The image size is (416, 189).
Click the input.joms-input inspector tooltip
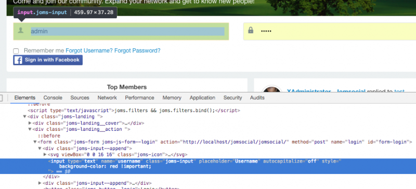click(x=66, y=12)
